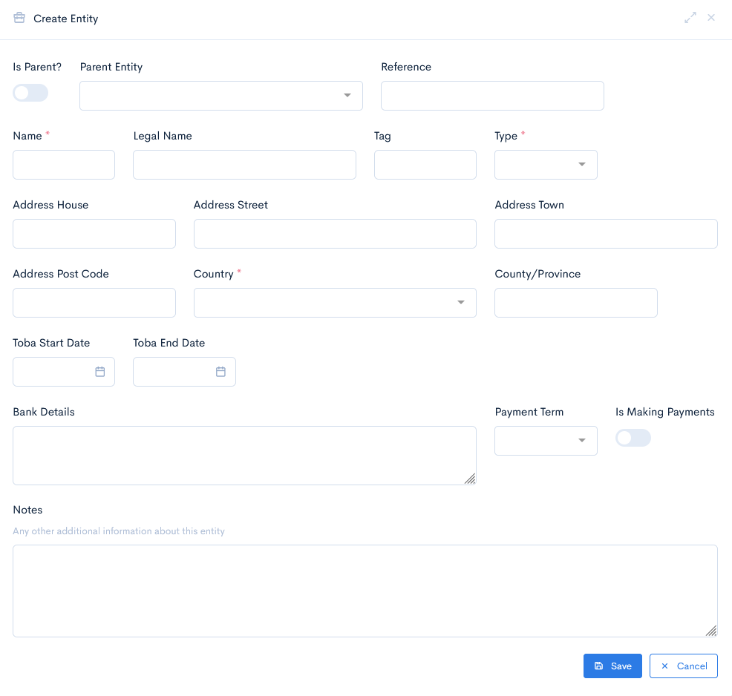Expand the dialog to full screen

[x=690, y=18]
